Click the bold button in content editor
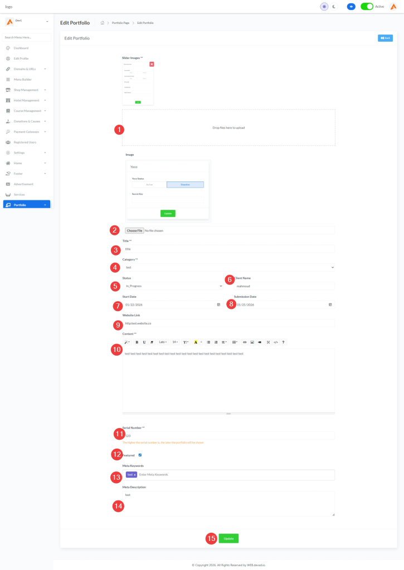Screen dimensions: 404x570 (137, 342)
